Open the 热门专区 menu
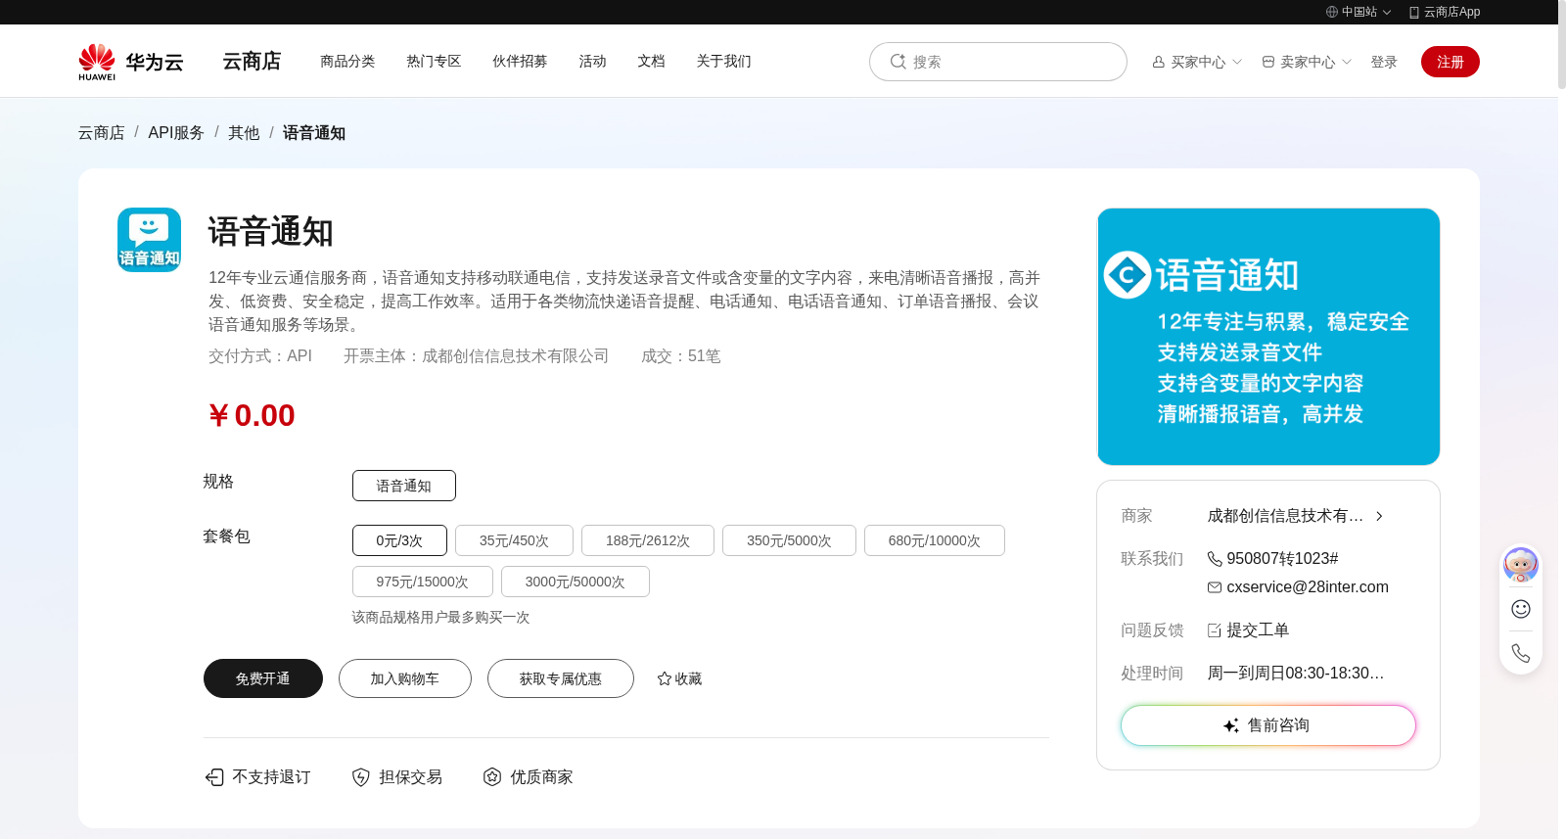This screenshot has width=1566, height=839. coord(434,61)
